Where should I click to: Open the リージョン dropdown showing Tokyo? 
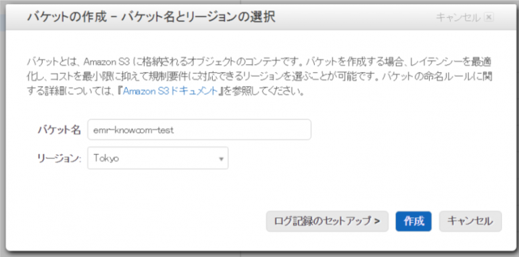(158, 158)
